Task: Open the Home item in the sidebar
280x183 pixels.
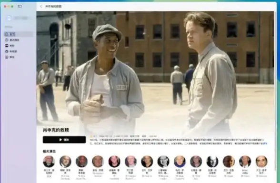Action: 19,34
